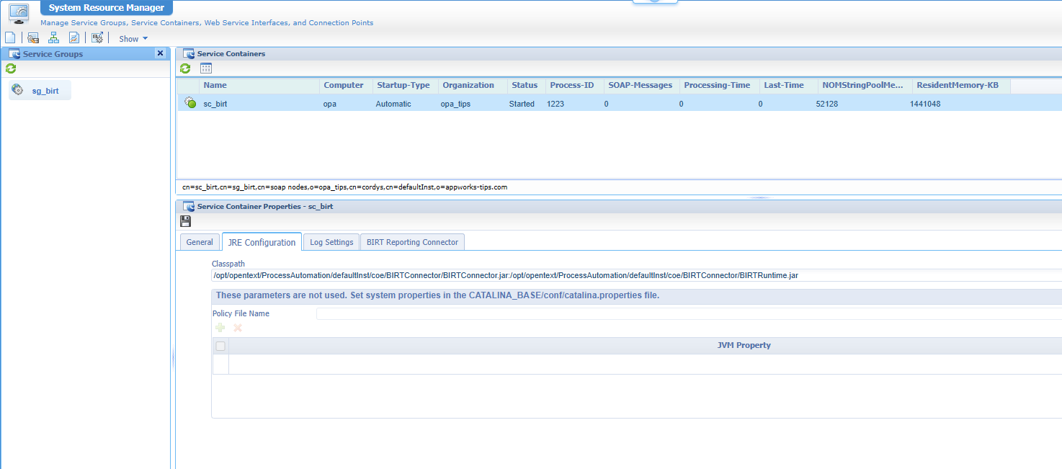Viewport: 1062px width, 469px height.
Task: Add a JVM property with the plus icon
Action: point(220,328)
